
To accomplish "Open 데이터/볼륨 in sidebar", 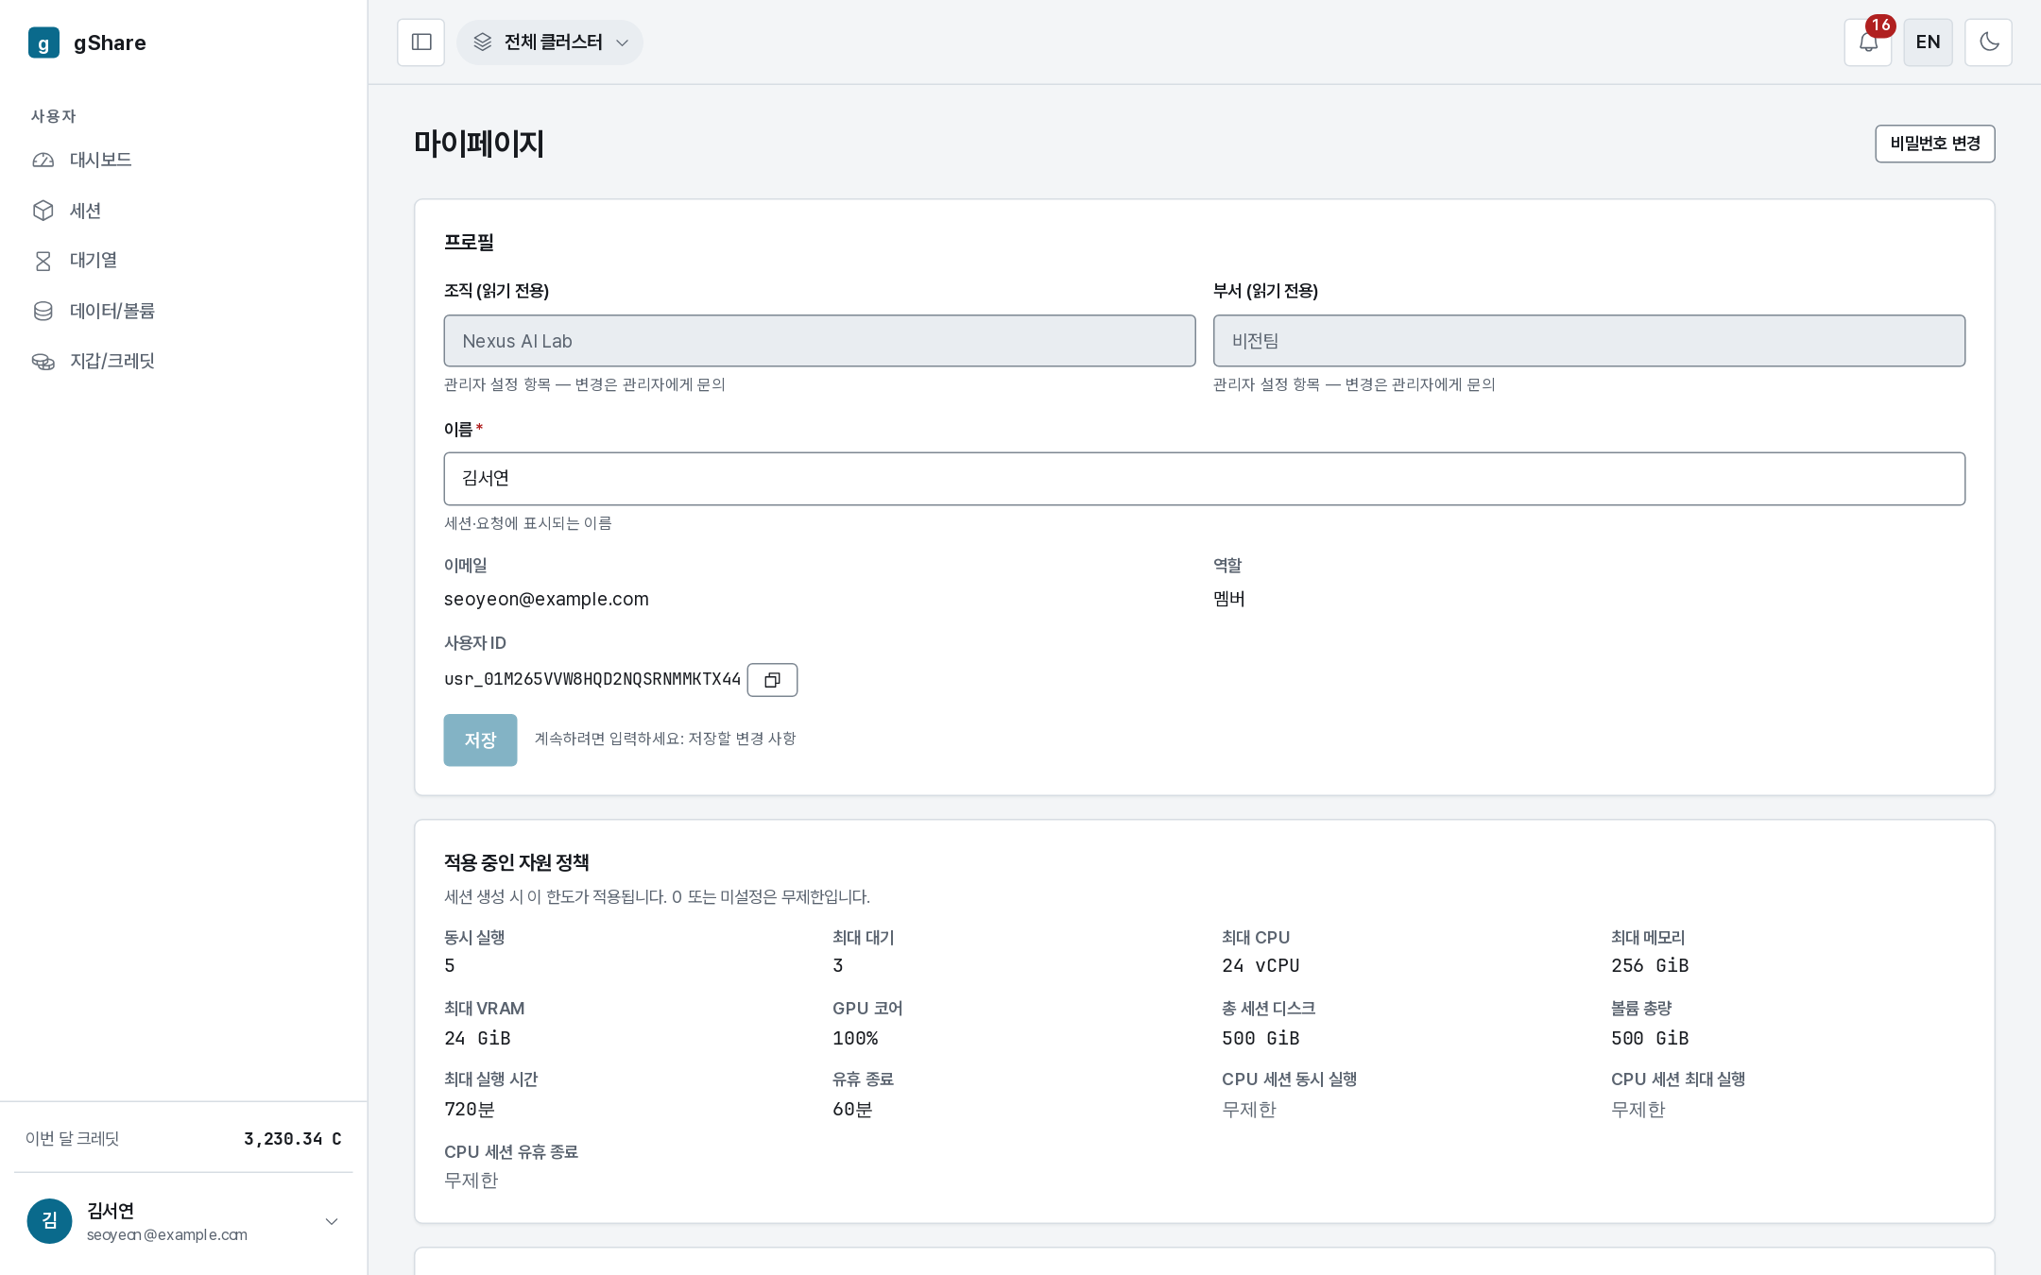I will tap(183, 311).
